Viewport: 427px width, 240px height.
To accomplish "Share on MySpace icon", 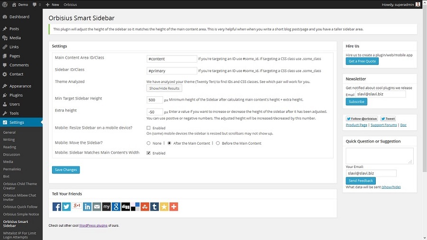I will point(106,206).
